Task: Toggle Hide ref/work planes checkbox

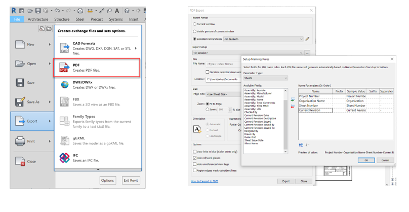Action: click(194, 158)
